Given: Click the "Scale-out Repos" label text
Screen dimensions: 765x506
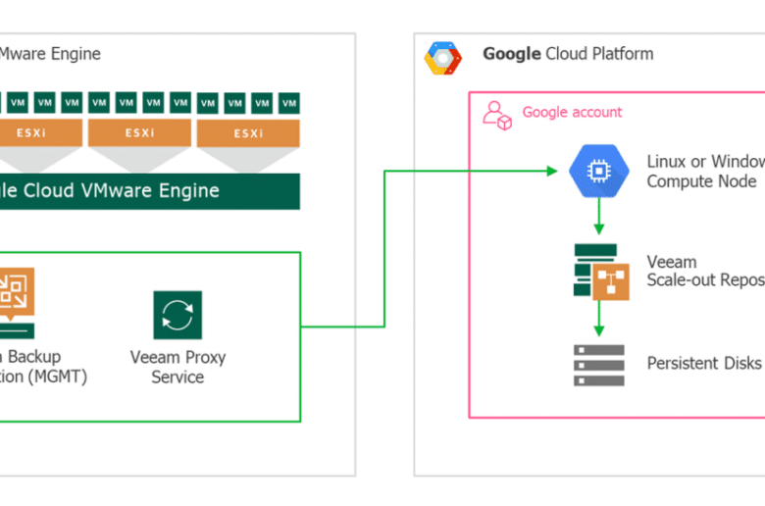Looking at the screenshot, I should pyautogui.click(x=705, y=280).
